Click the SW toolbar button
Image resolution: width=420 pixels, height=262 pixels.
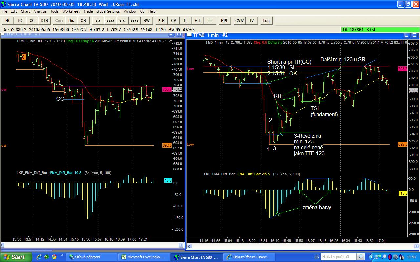tap(146, 20)
